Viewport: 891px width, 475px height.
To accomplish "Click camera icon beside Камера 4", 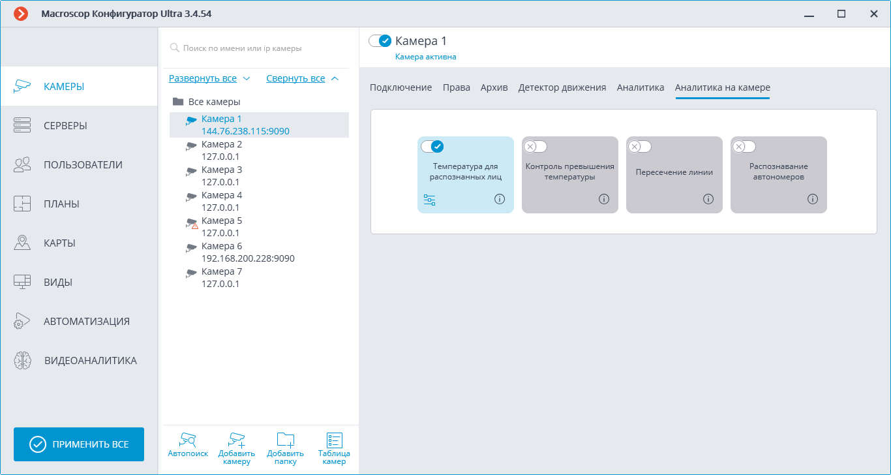I will [191, 197].
